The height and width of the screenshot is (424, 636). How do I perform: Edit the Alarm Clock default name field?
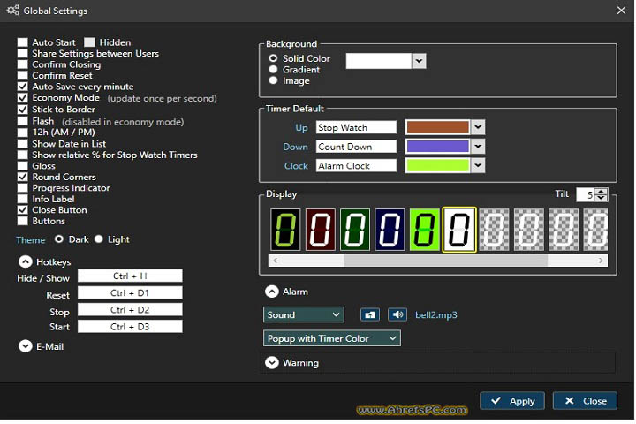(356, 165)
